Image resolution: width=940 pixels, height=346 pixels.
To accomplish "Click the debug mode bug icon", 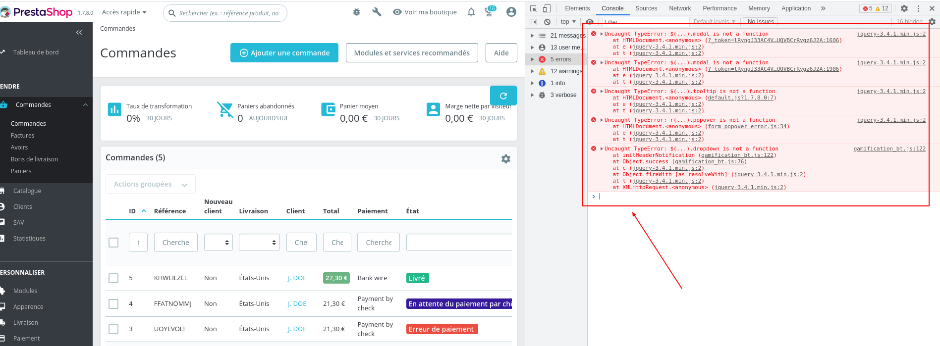I will point(357,12).
